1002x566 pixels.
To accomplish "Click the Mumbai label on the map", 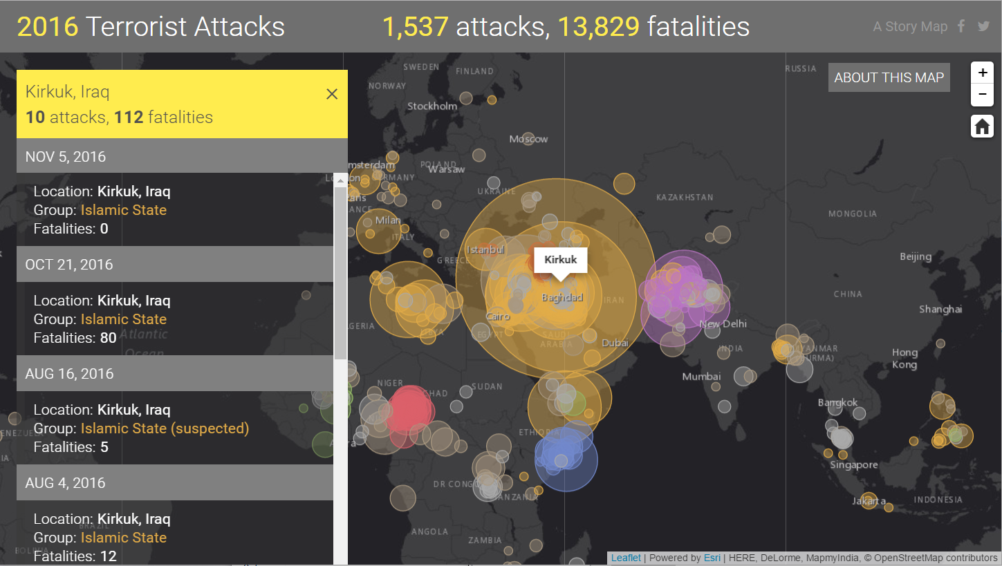I will click(701, 377).
